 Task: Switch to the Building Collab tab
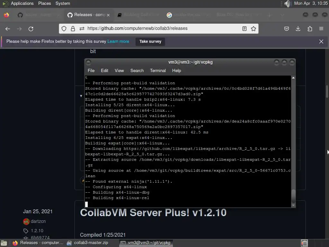[x=138, y=15]
